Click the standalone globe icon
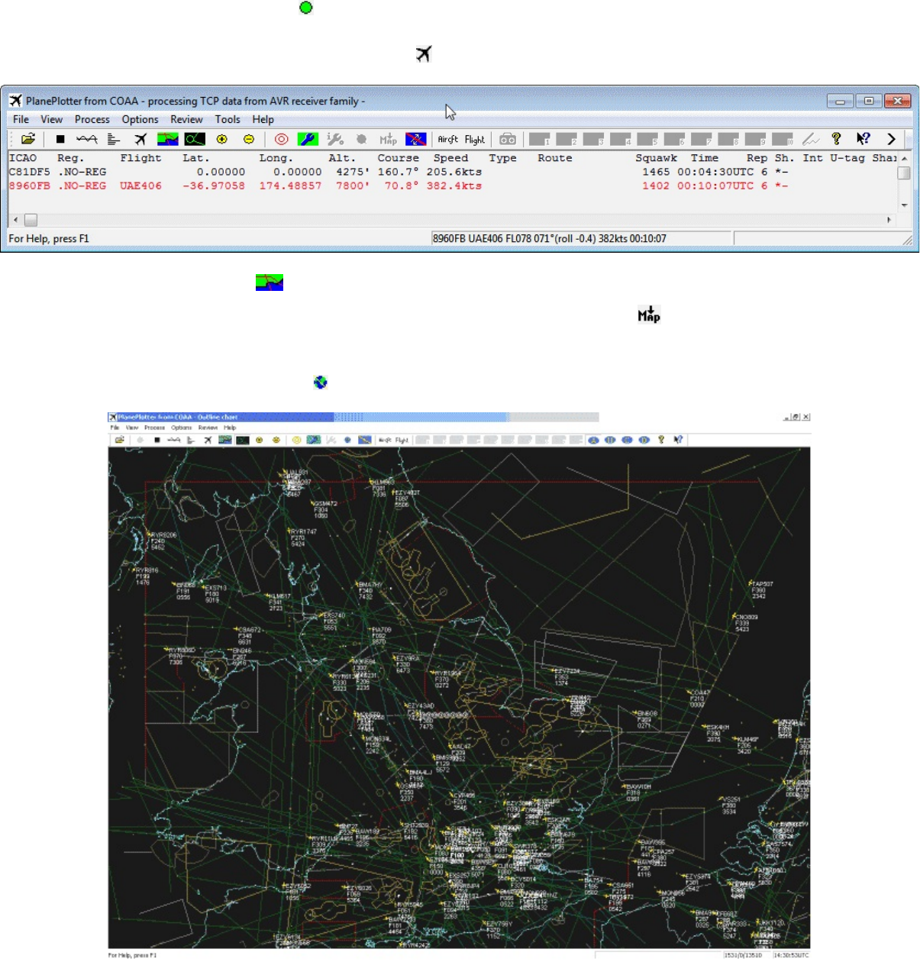 (x=321, y=383)
